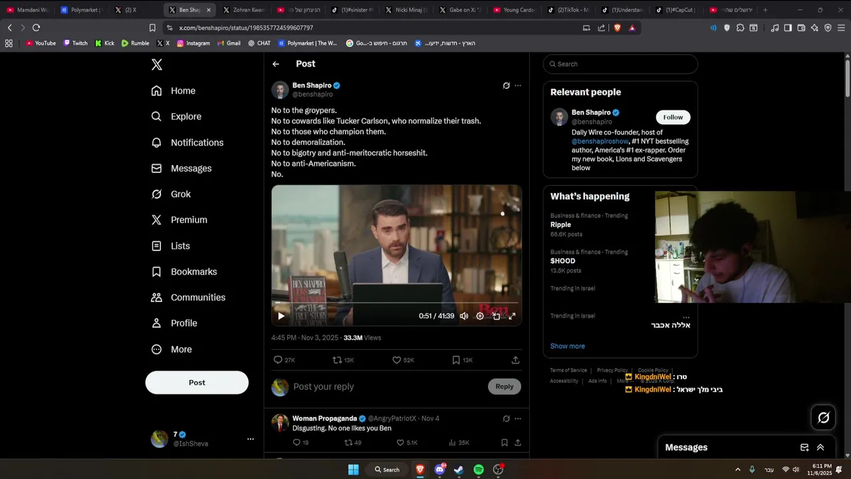Toggle the browser sidebar panel
This screenshot has height=479, width=851.
pyautogui.click(x=788, y=28)
